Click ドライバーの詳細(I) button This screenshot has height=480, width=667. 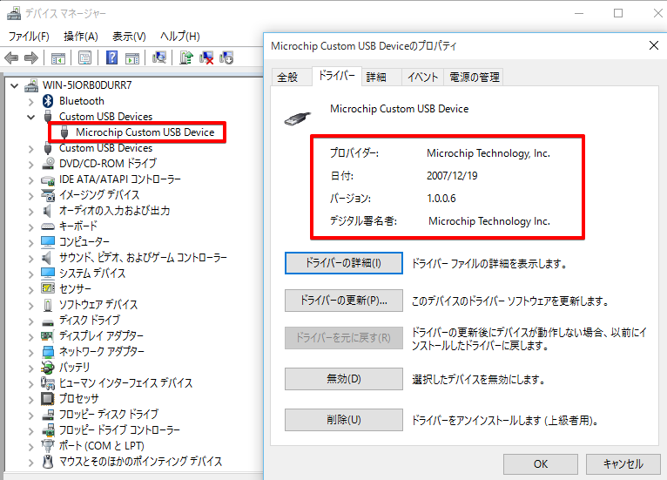tap(344, 263)
